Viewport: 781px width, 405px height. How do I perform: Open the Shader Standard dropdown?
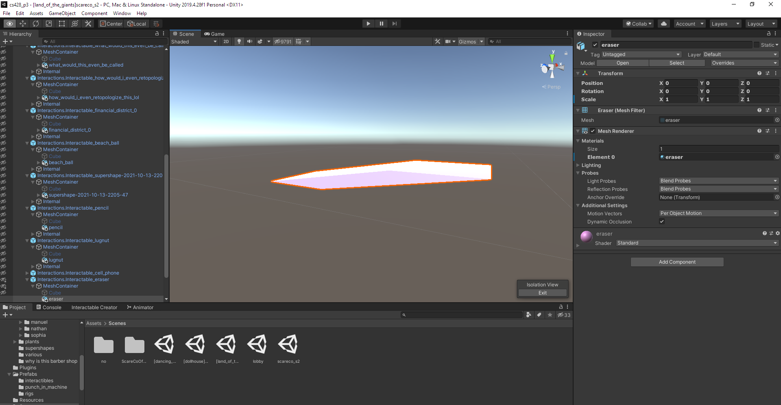click(x=697, y=243)
